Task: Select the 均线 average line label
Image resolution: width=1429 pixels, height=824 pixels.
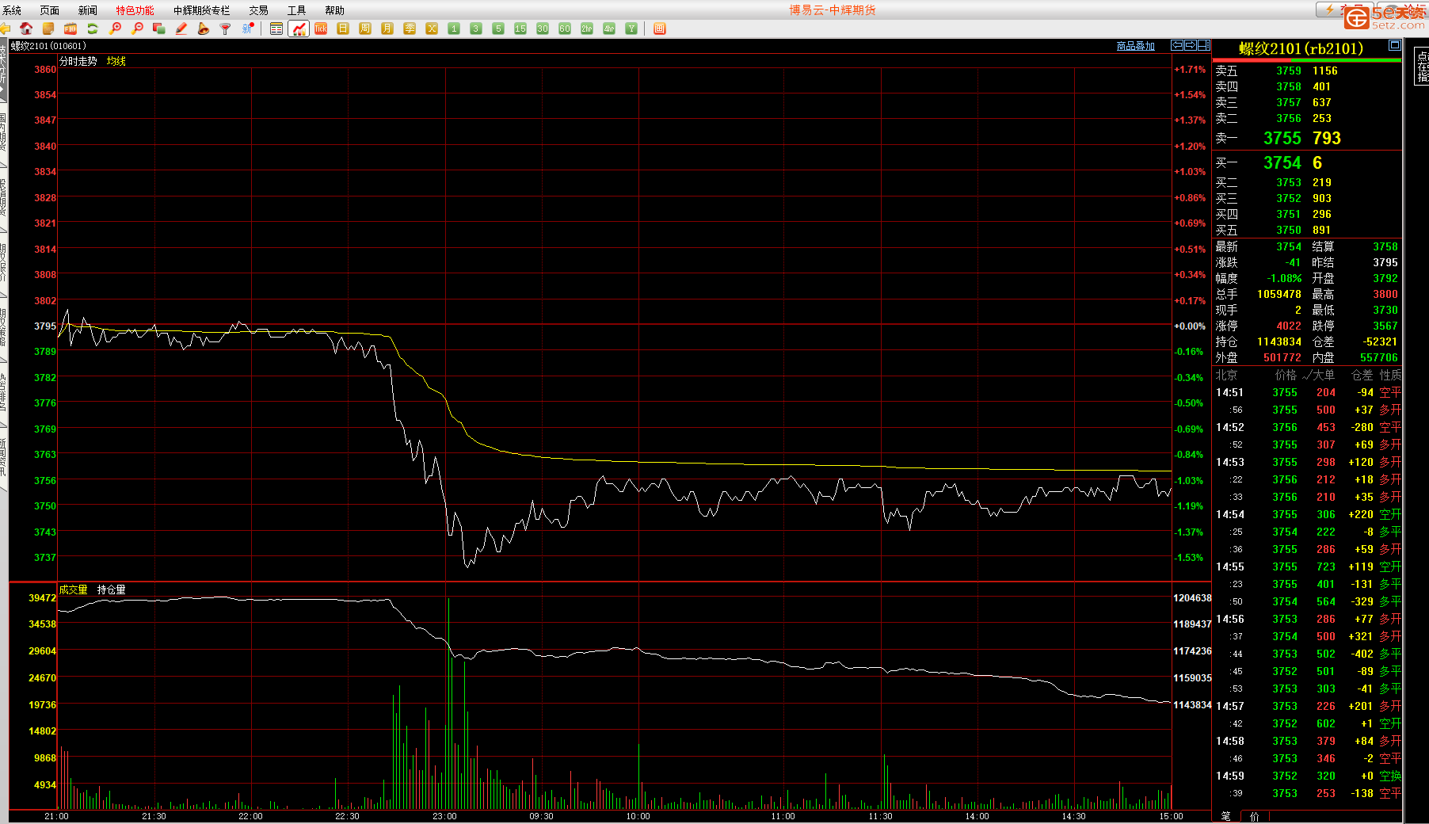Action: [x=116, y=61]
